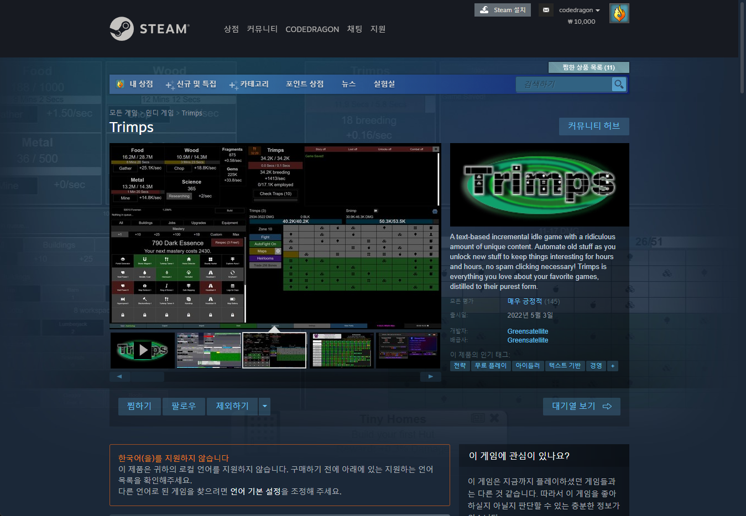Click the Trimps breadcrumb link

192,113
